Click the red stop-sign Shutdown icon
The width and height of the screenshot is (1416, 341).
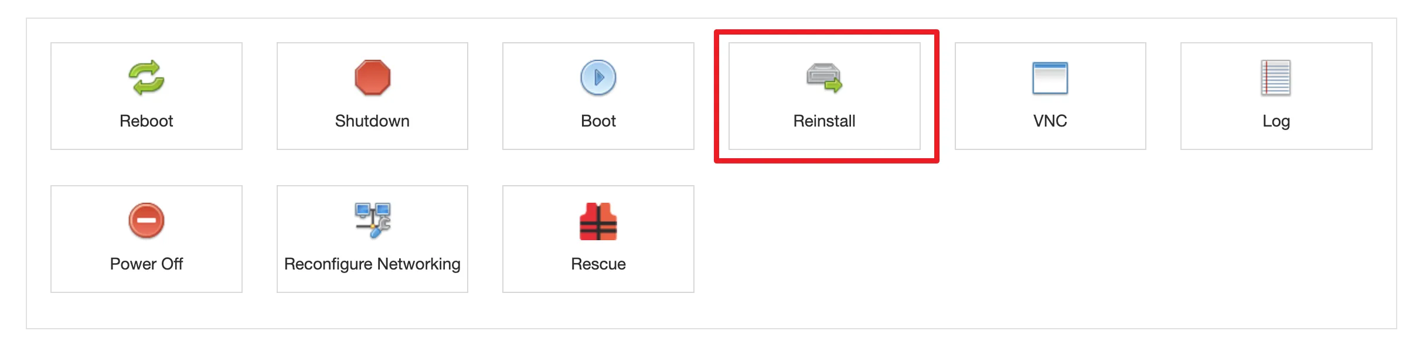tap(372, 78)
